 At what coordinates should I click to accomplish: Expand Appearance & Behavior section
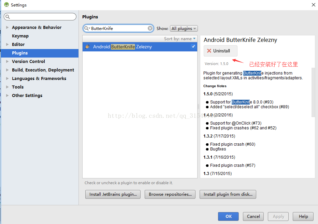click(x=7, y=27)
